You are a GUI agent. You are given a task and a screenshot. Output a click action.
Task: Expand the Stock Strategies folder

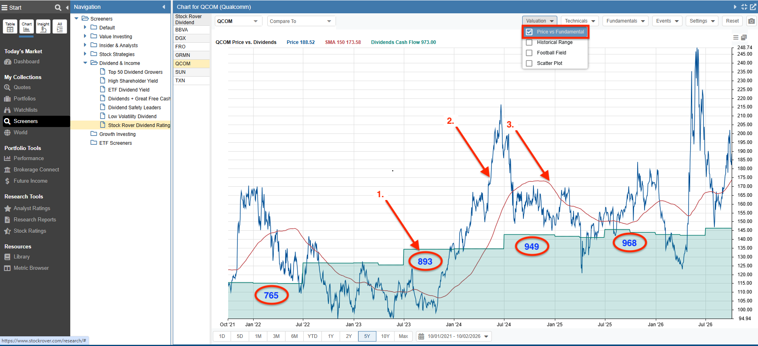point(85,54)
